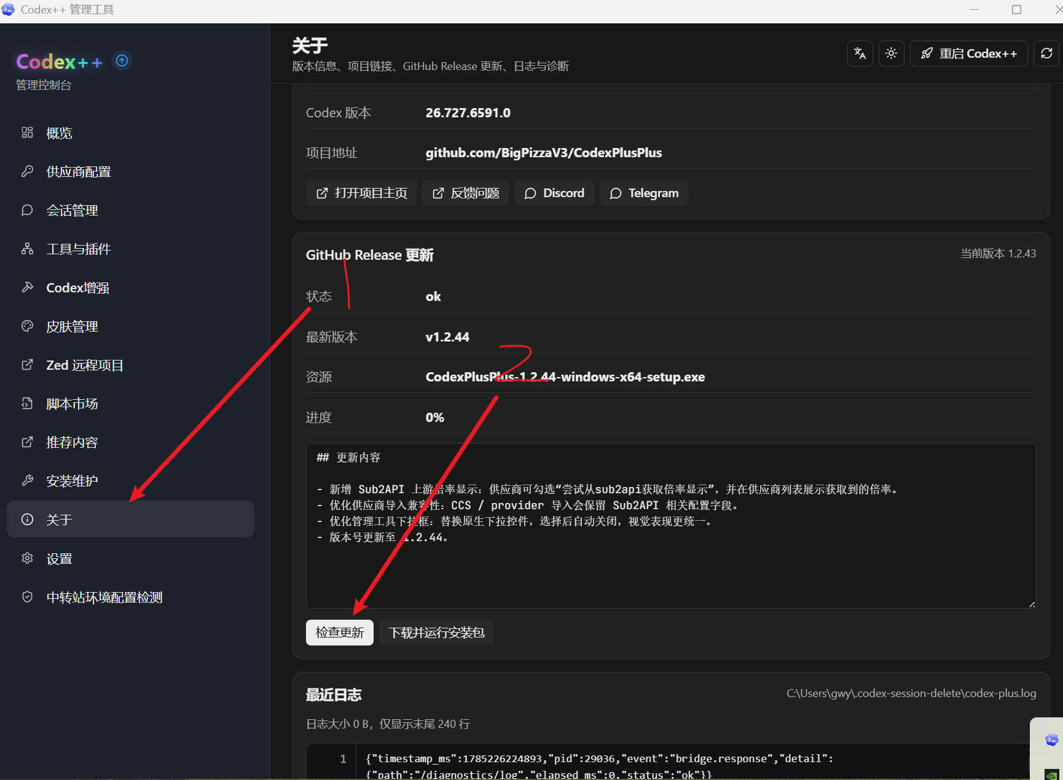Open Zed 远程项目 entry
Viewport: 1063px width, 780px height.
pyautogui.click(x=130, y=365)
